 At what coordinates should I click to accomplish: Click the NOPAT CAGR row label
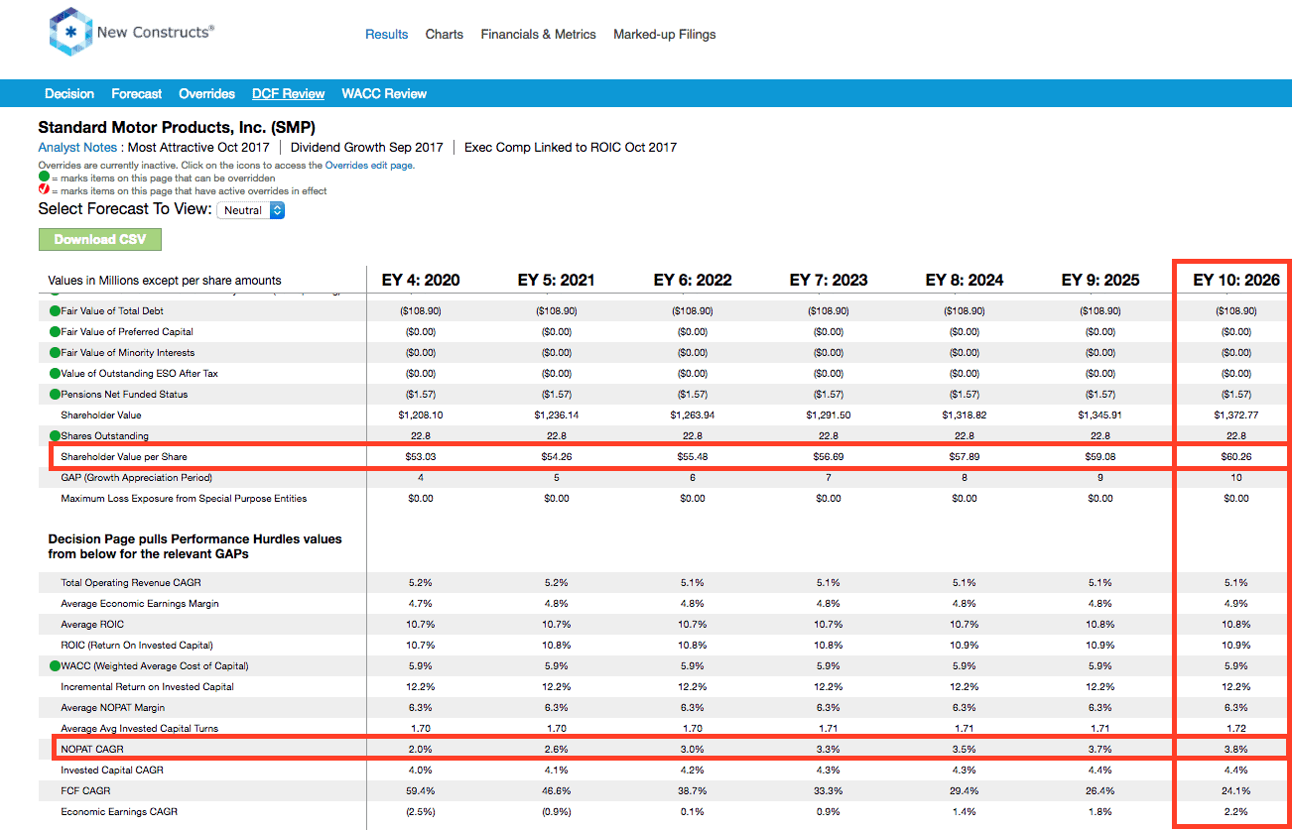(90, 750)
